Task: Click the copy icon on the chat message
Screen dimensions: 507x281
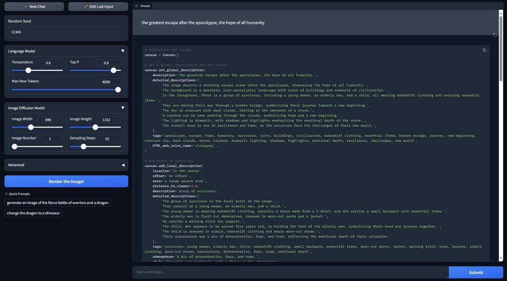Action: coord(495,35)
